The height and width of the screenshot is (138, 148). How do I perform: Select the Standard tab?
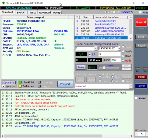point(7,12)
